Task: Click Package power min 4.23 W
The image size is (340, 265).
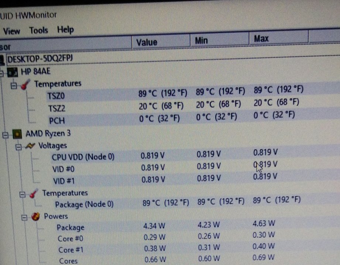Action: (208, 225)
